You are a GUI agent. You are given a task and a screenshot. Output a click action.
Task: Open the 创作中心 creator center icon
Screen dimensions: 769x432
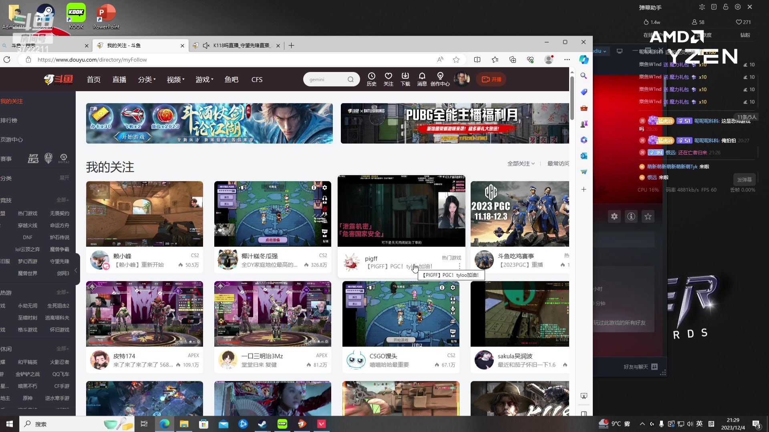point(440,79)
